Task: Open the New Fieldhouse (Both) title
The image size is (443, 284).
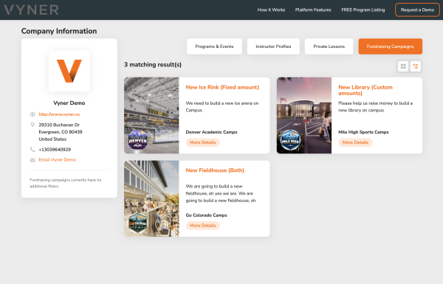Action: pyautogui.click(x=215, y=170)
